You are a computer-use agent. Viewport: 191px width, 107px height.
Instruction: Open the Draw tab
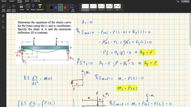tap(20, 1)
